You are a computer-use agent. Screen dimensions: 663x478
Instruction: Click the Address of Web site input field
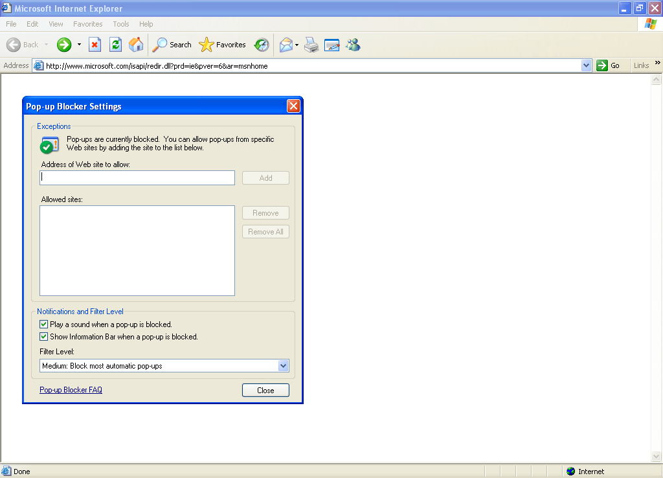click(137, 177)
